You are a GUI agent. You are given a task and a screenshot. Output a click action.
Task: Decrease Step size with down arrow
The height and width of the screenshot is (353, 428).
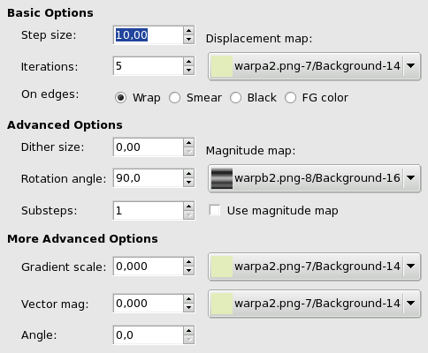(x=188, y=40)
